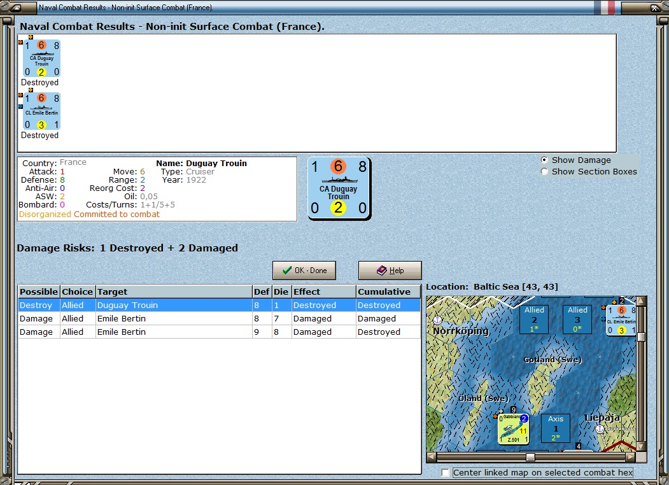Click the Norrköping port anchor icon

tap(437, 320)
